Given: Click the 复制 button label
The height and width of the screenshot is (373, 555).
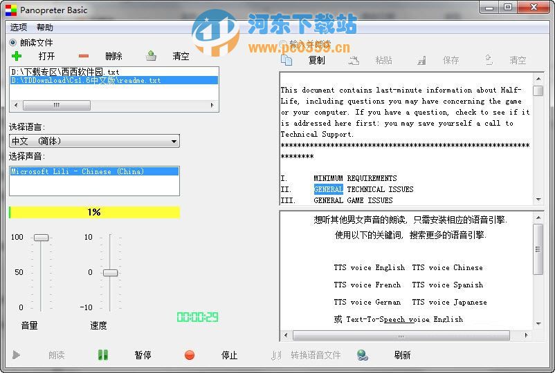Looking at the screenshot, I should pyautogui.click(x=317, y=60).
